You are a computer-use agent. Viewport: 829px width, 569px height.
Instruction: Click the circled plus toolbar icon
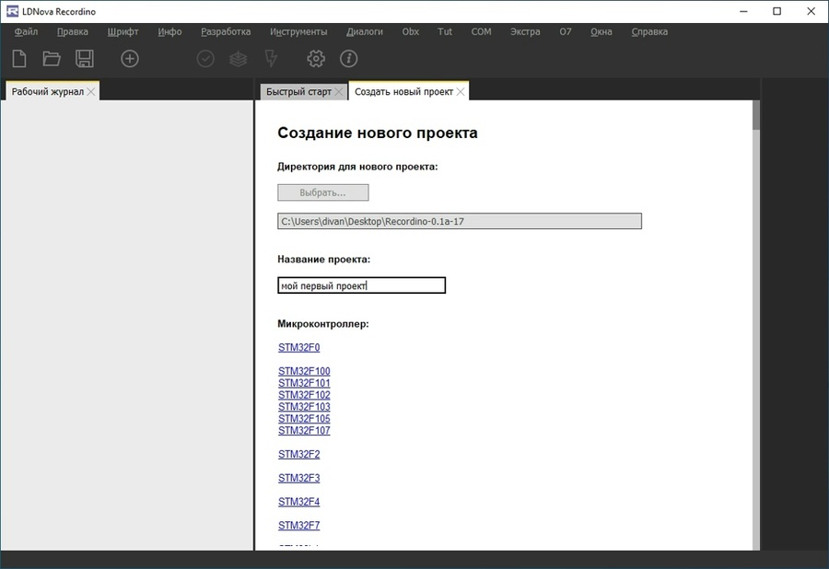[130, 59]
